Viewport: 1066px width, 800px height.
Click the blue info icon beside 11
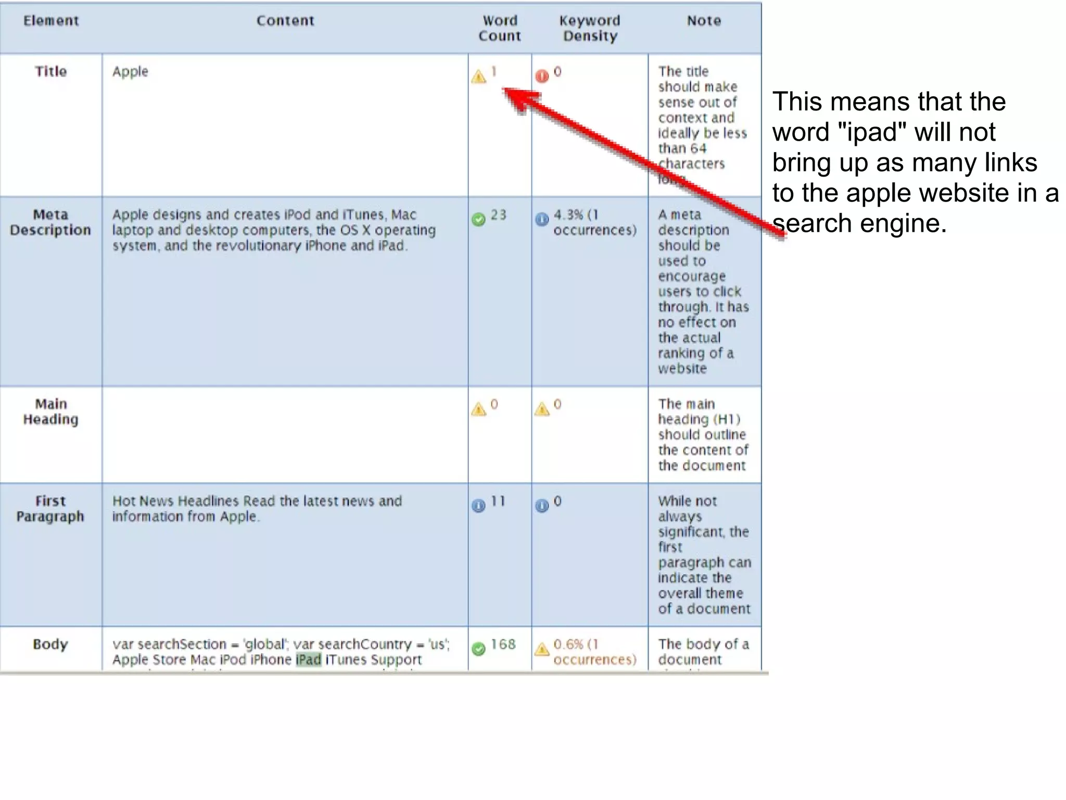pyautogui.click(x=478, y=505)
